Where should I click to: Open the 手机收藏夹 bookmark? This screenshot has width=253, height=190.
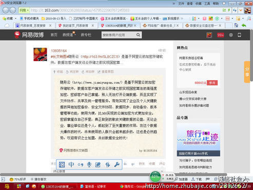(29, 18)
